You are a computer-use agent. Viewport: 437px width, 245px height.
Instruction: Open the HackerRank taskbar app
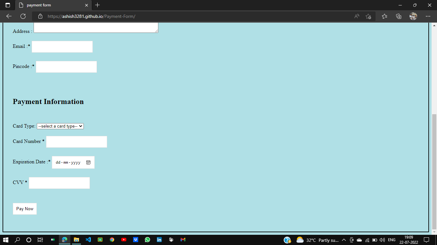click(x=52, y=240)
